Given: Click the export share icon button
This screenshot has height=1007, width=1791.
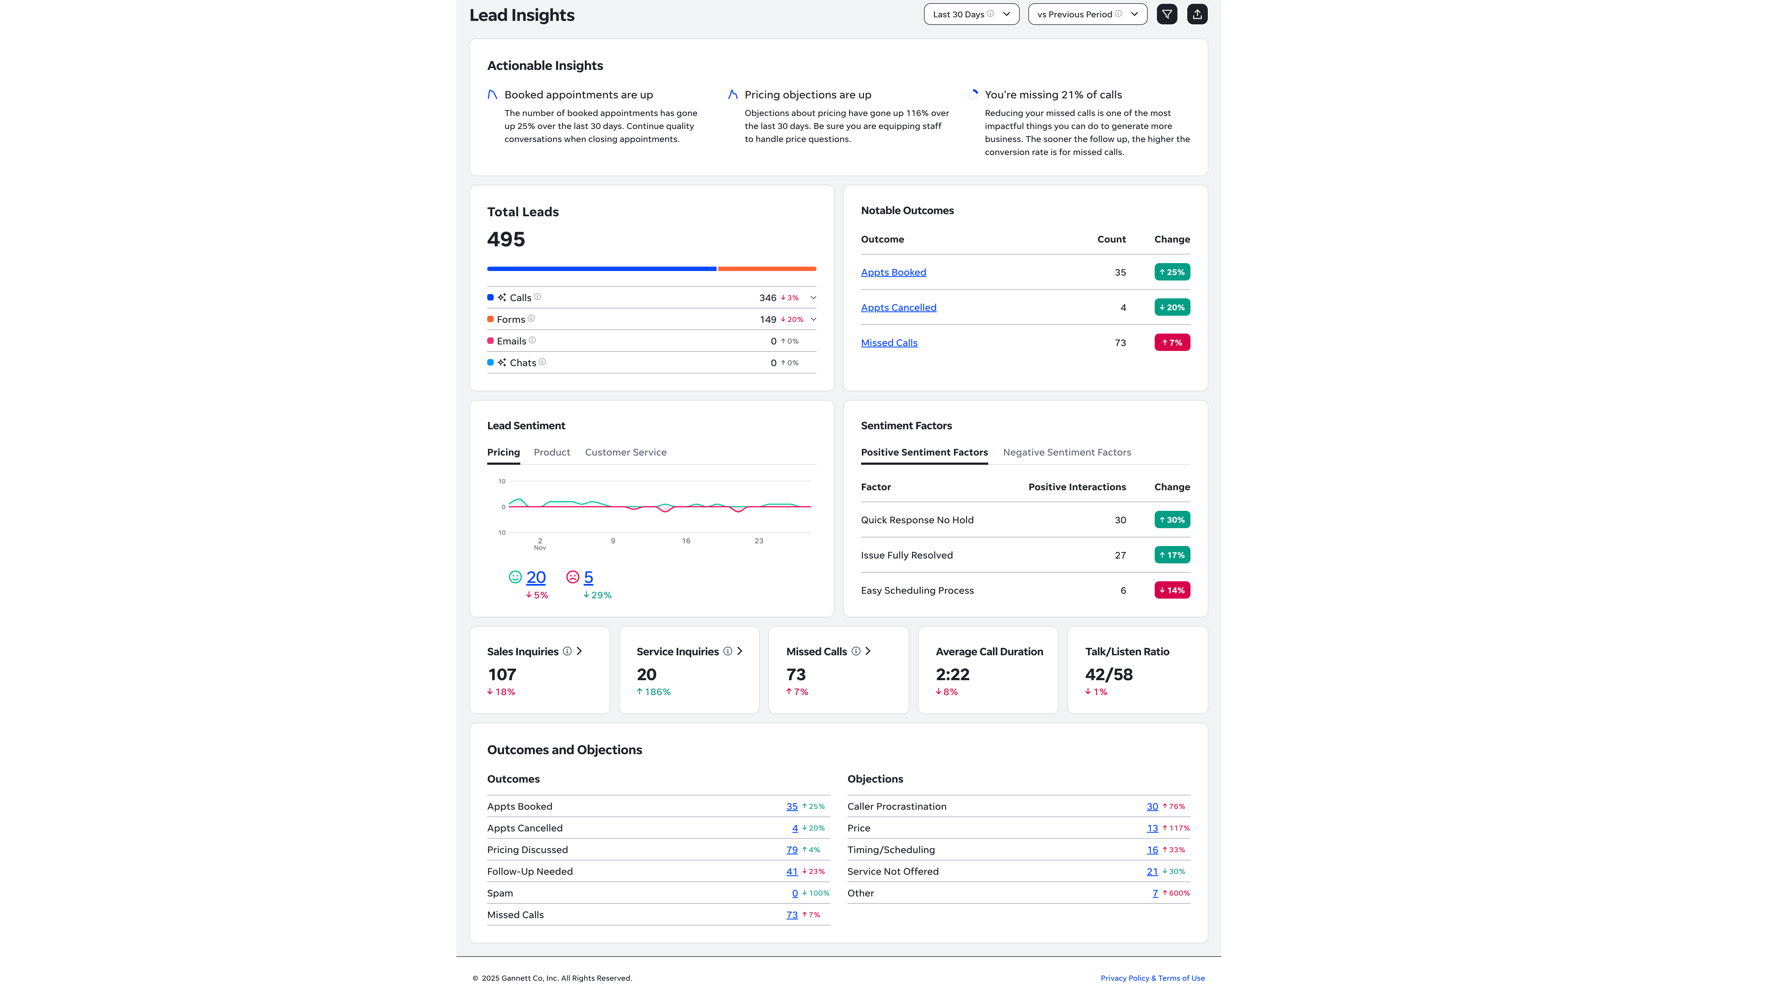Looking at the screenshot, I should [x=1197, y=14].
